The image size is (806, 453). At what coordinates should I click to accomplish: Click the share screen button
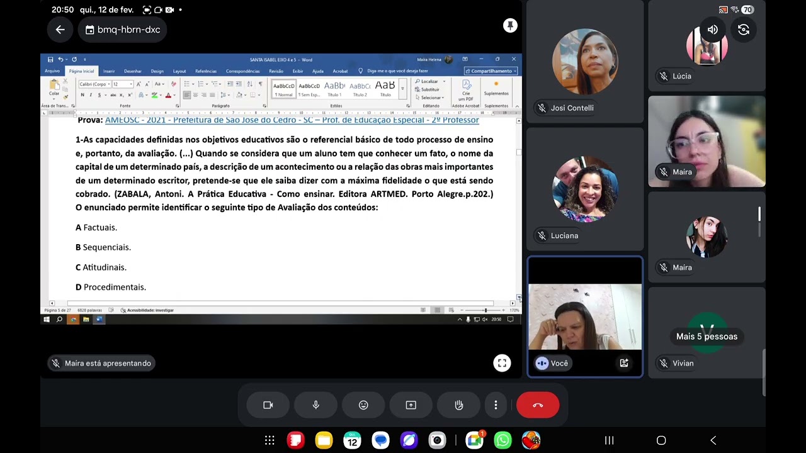click(x=411, y=405)
